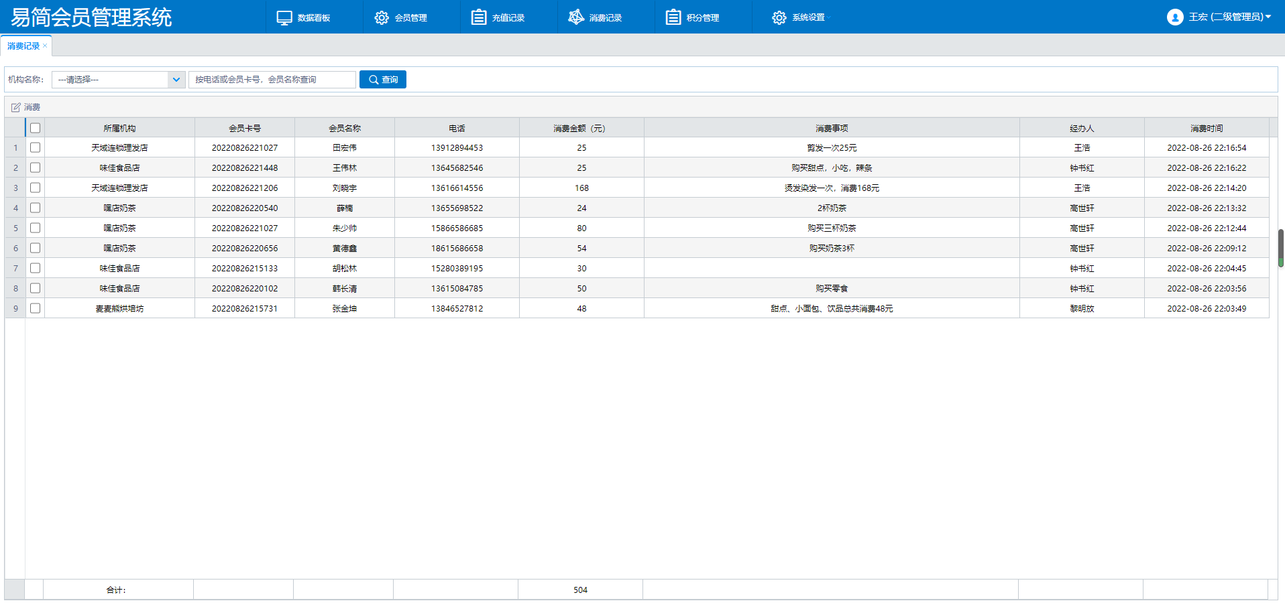
Task: Click the user avatar icon for 王宏
Action: (x=1174, y=17)
